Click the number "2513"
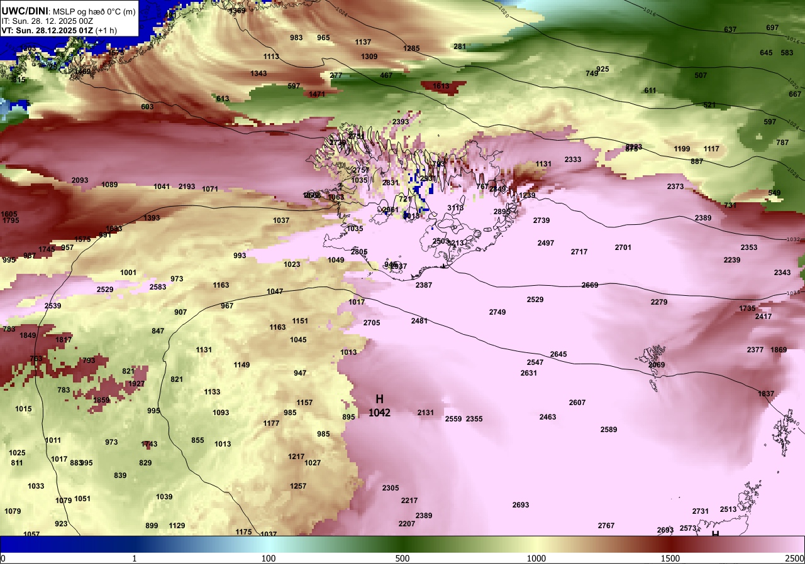Screen dimensions: 805x564 click(x=728, y=509)
